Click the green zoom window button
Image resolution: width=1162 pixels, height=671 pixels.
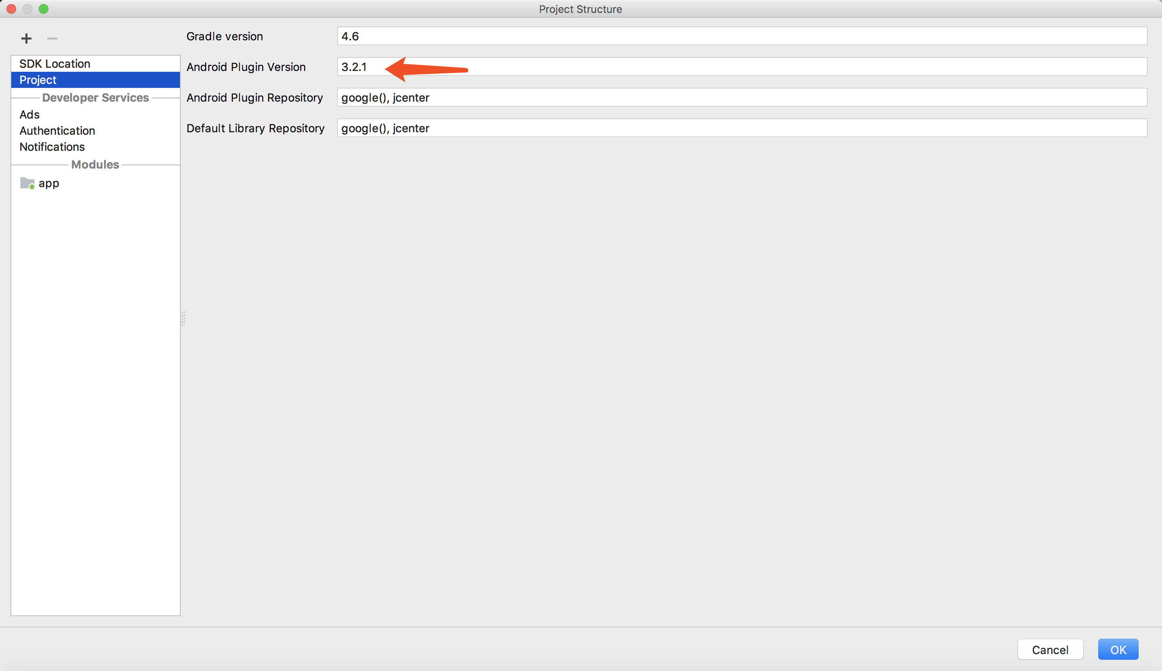point(43,9)
